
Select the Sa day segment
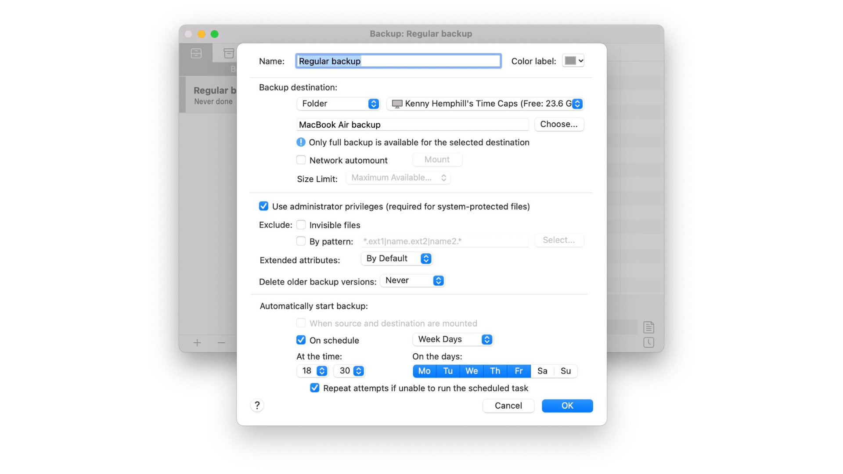click(542, 371)
